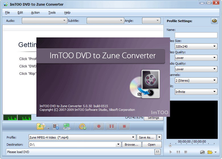Viewport: 222px width, 159px height.
Task: Pause ripping with the toolbar pause button
Action: (111, 126)
